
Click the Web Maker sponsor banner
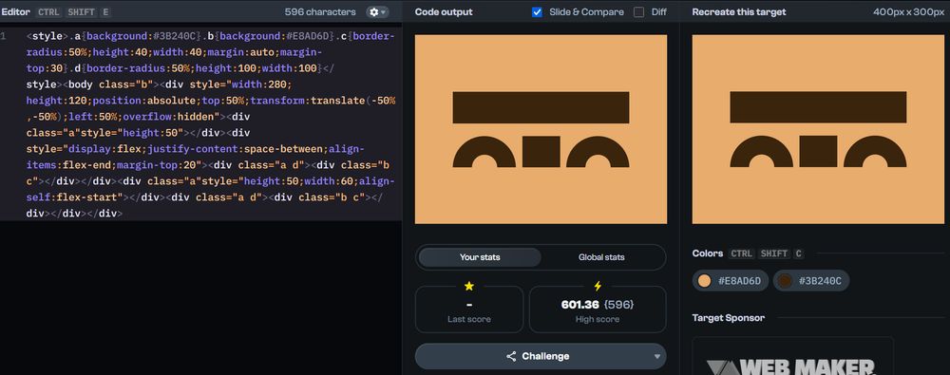792,357
